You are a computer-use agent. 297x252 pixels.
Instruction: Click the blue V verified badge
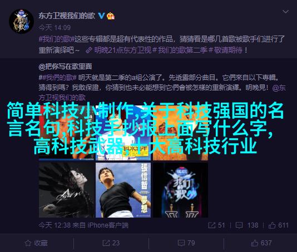tap(101, 16)
